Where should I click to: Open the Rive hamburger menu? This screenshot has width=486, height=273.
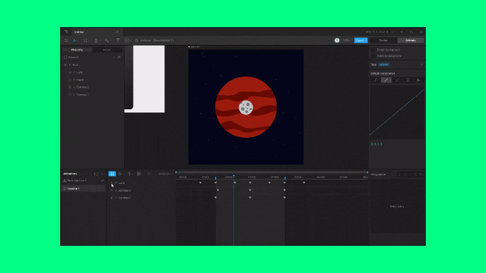click(x=66, y=40)
